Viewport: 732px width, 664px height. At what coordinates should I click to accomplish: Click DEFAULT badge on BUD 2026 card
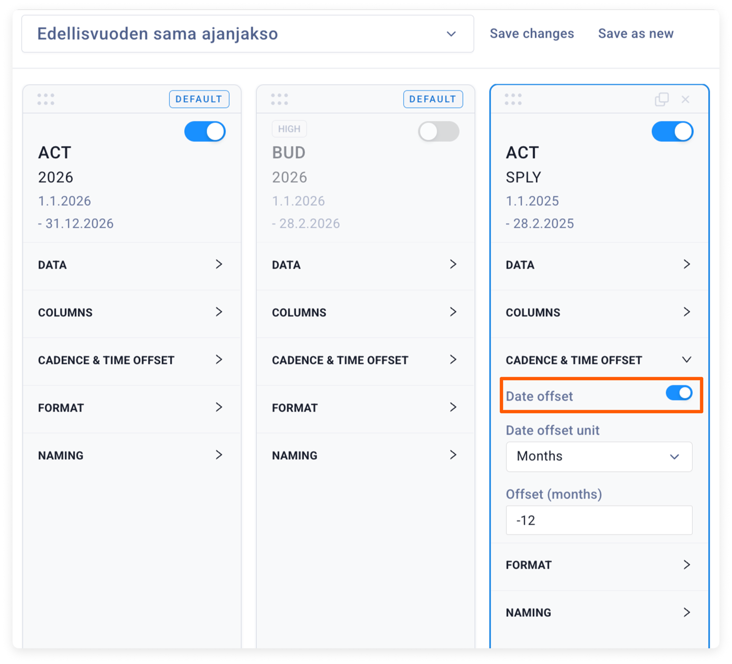(x=433, y=99)
